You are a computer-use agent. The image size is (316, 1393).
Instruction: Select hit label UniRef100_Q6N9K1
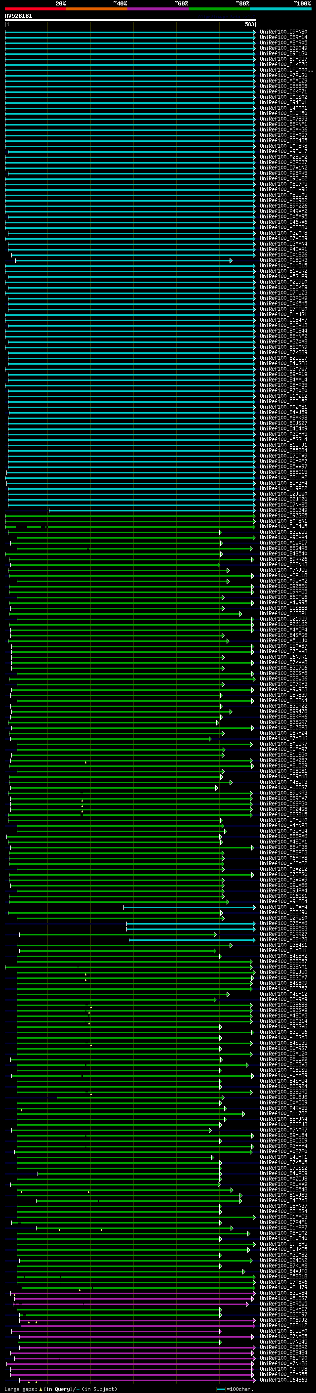click(x=283, y=657)
